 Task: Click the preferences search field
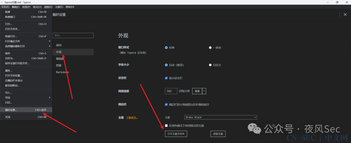73,36
